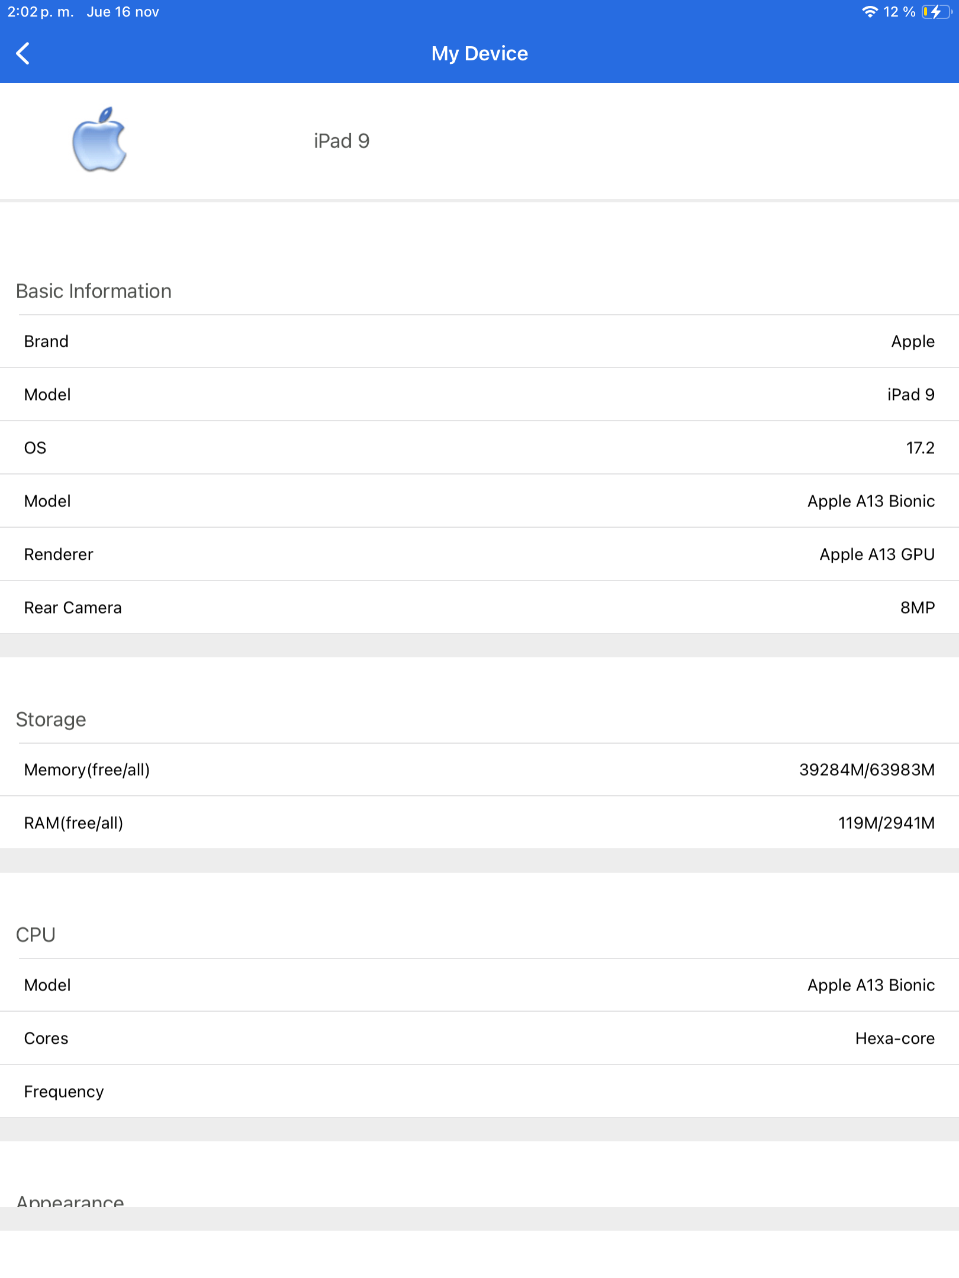Tap the blue Apple logo icon

pos(99,140)
